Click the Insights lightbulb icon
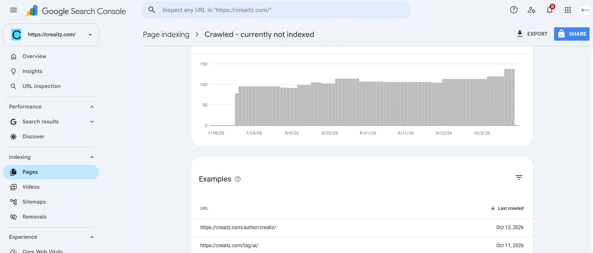 14,71
